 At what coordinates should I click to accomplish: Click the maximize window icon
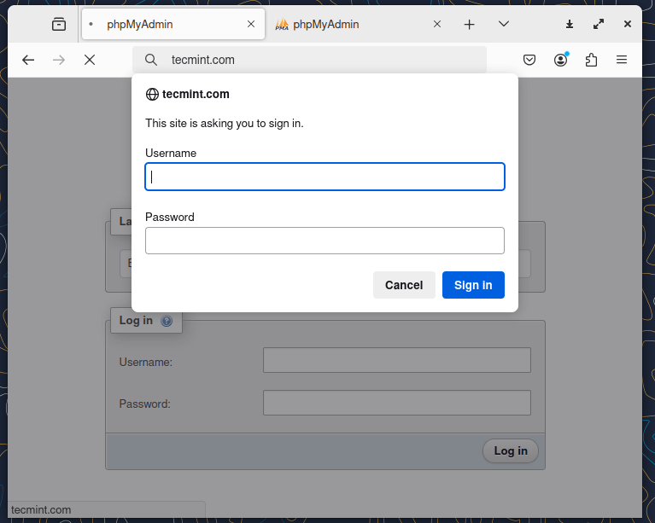click(599, 25)
